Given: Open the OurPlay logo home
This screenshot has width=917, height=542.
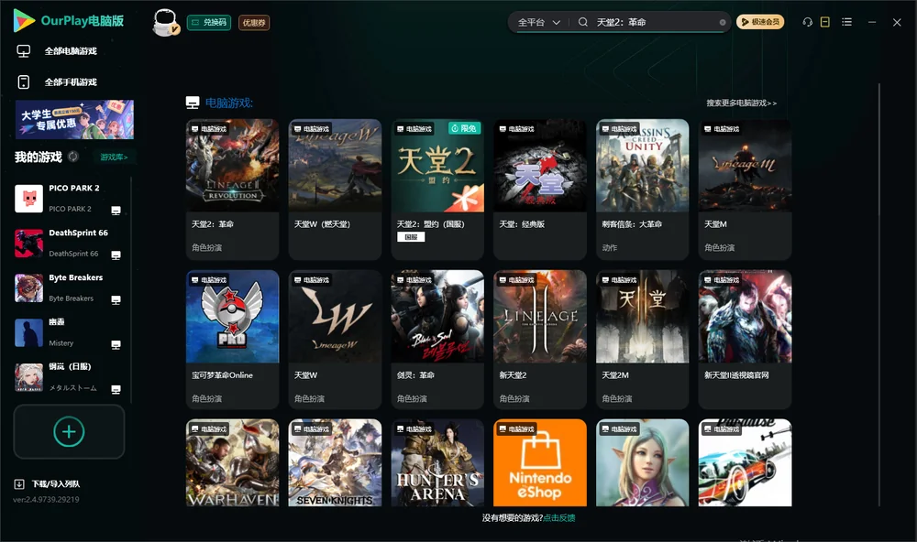Looking at the screenshot, I should (69, 21).
